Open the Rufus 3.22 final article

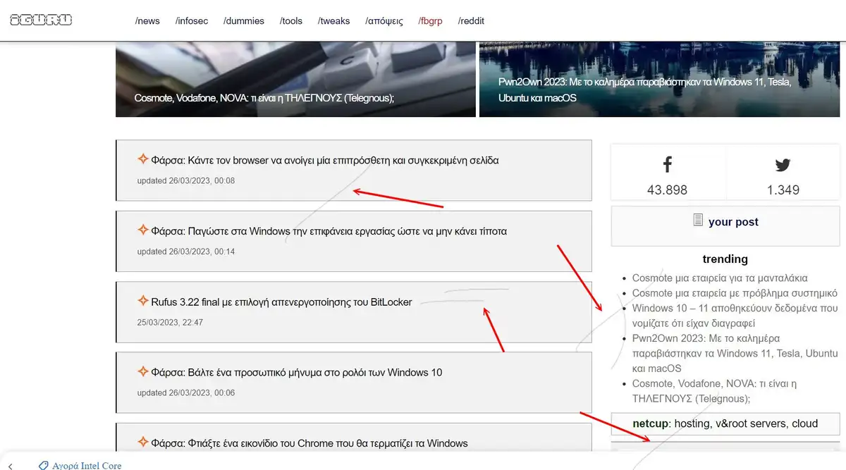coord(281,302)
